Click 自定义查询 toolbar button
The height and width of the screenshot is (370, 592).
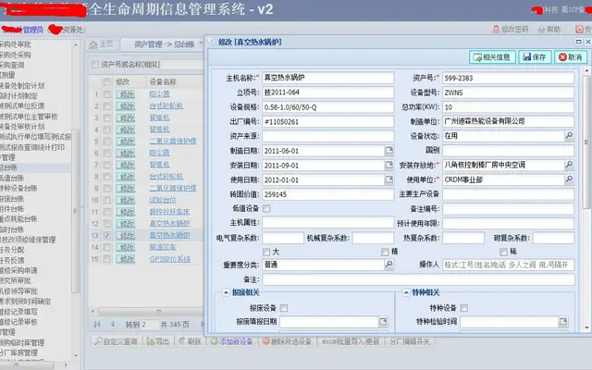coord(116,341)
